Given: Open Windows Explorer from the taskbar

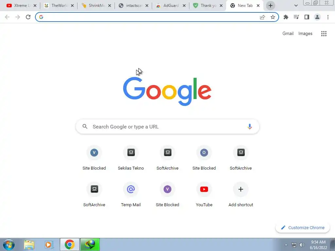Looking at the screenshot, I should (x=29, y=245).
